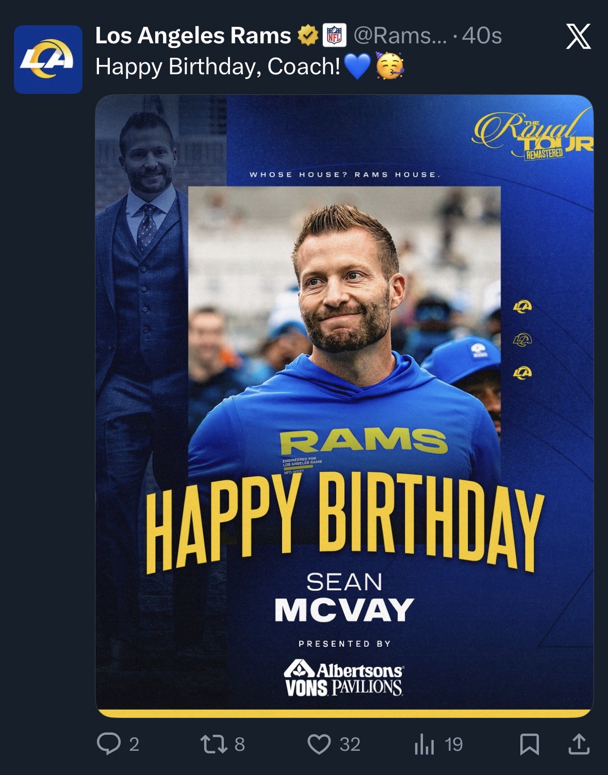Screen dimensions: 608x775
Task: Open the 40s post timestamp
Action: 482,36
